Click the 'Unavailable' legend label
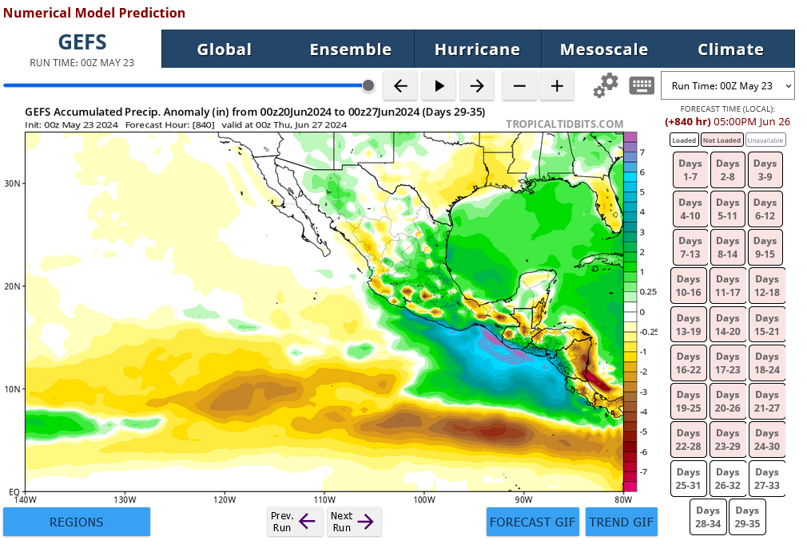The height and width of the screenshot is (548, 807). point(765,140)
